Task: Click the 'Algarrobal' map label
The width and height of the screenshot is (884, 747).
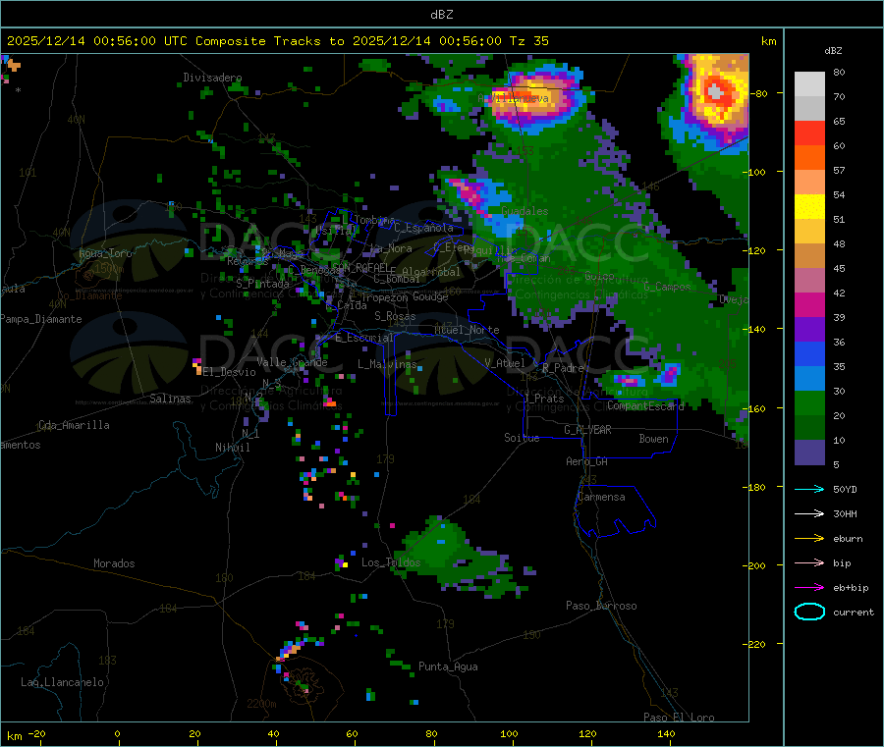Action: (x=431, y=272)
